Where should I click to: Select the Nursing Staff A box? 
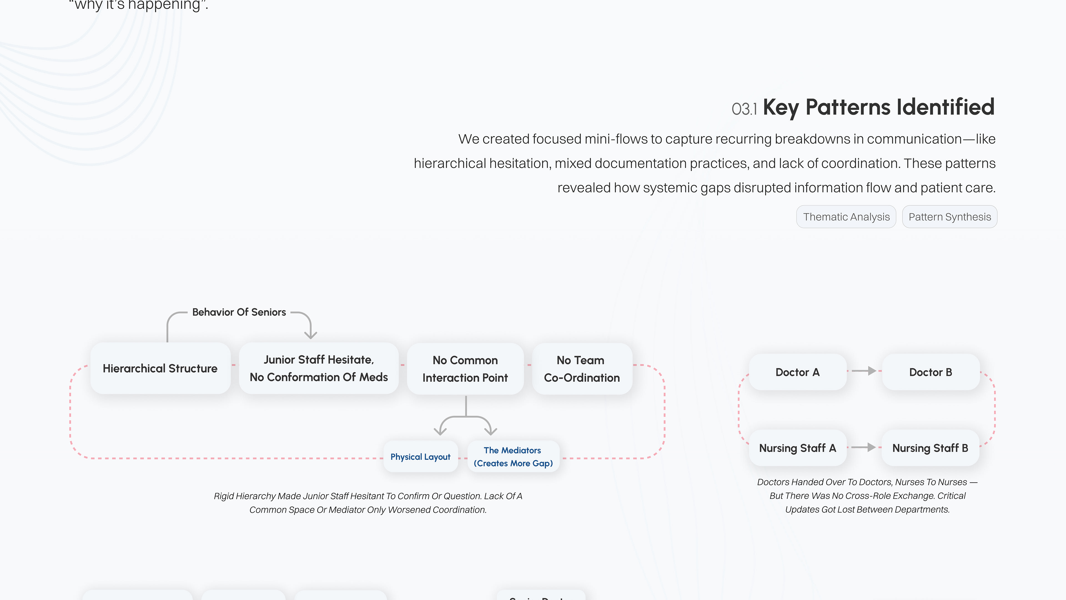pyautogui.click(x=798, y=448)
